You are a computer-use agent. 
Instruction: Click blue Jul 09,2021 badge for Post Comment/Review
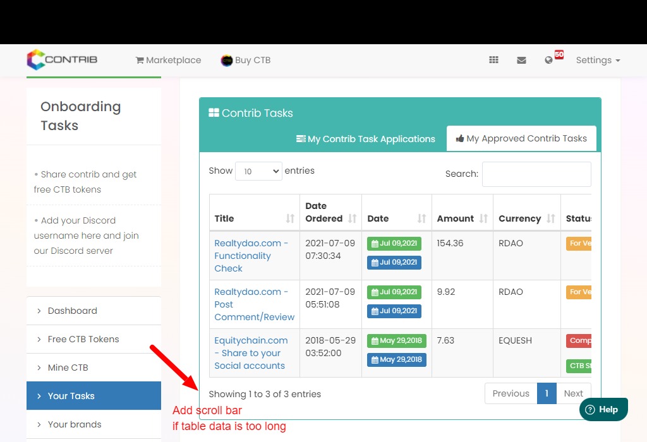pyautogui.click(x=394, y=311)
